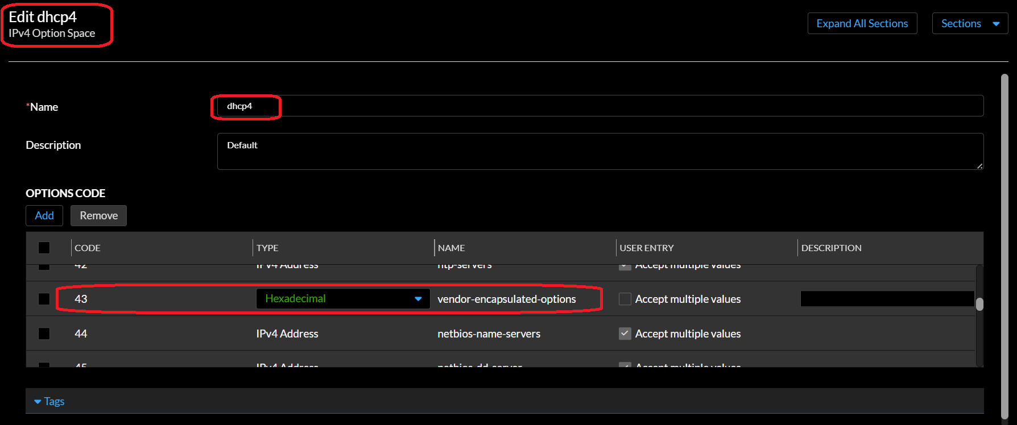Open the Hexadecimal type dropdown
The height and width of the screenshot is (425, 1017).
point(343,299)
